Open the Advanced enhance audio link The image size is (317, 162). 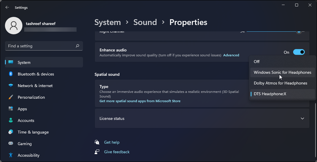[231, 55]
